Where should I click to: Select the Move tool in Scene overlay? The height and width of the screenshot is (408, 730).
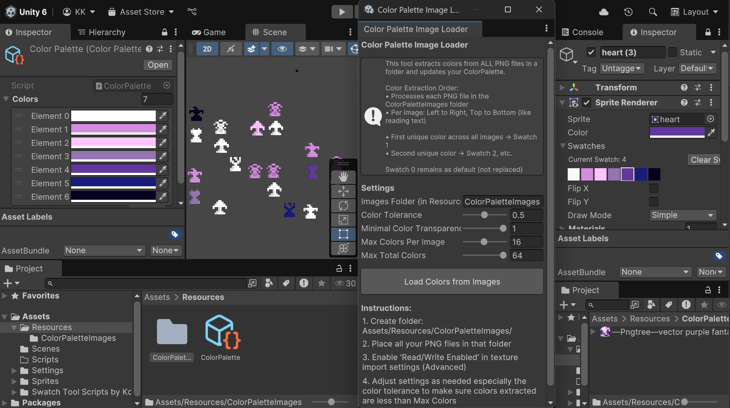point(343,191)
